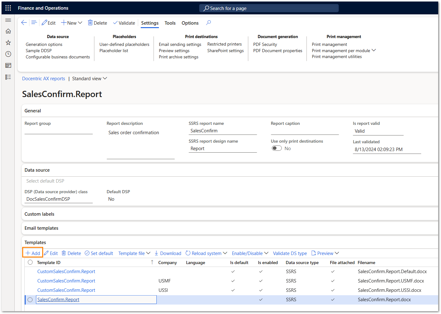Open the app launcher waffle icon
The height and width of the screenshot is (314, 441).
click(x=8, y=8)
